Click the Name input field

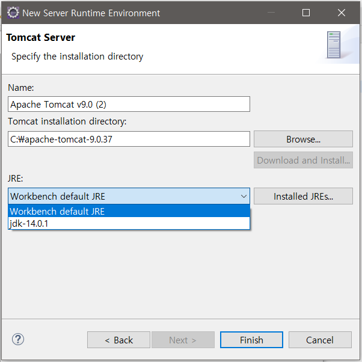click(x=129, y=104)
